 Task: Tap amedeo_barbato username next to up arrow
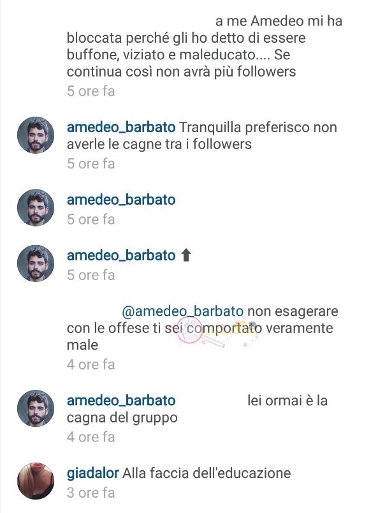121,255
